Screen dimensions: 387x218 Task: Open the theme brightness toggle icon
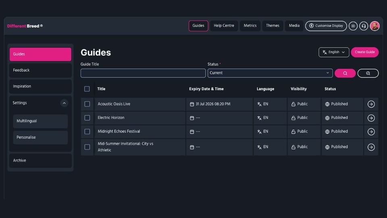353,26
